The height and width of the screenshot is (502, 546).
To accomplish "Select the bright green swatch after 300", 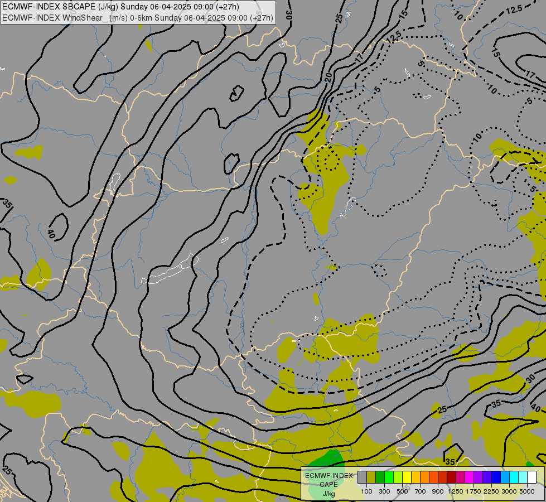I will pyautogui.click(x=389, y=477).
